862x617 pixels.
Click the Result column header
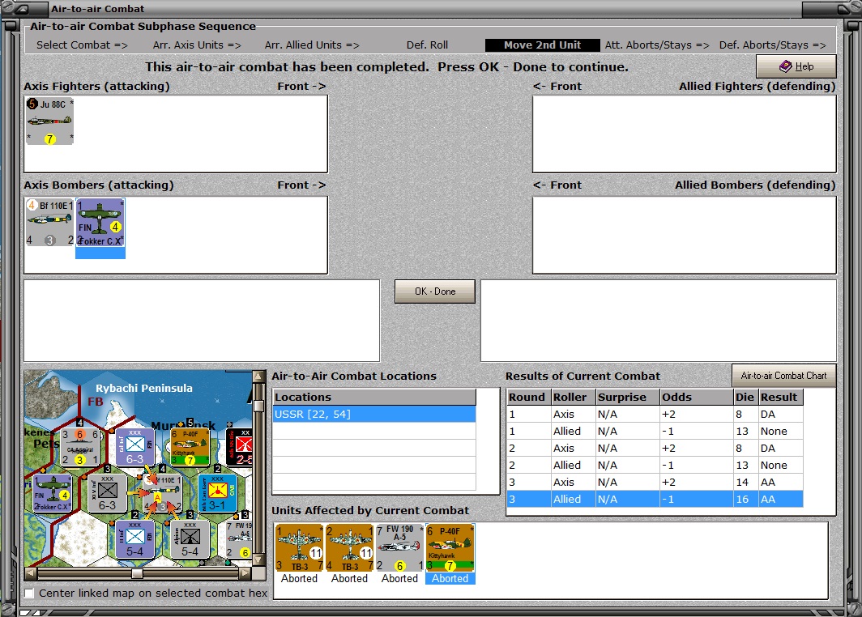pyautogui.click(x=781, y=398)
